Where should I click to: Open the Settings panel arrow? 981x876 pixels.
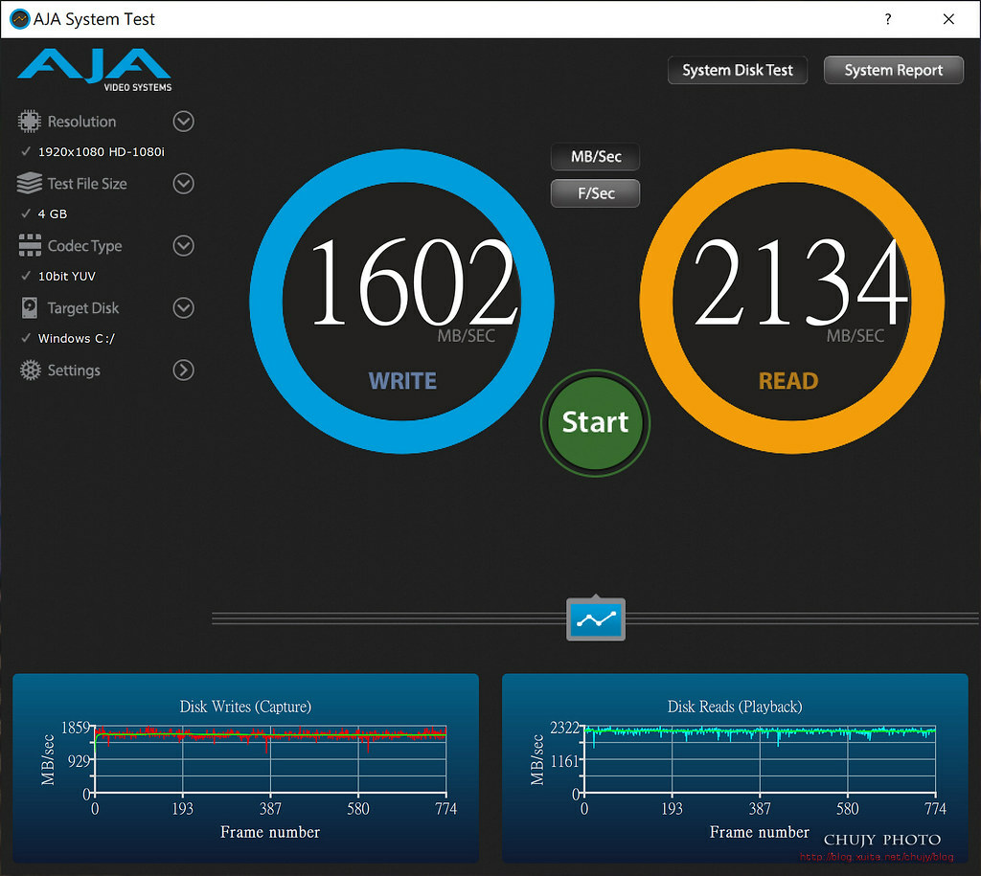pyautogui.click(x=183, y=371)
